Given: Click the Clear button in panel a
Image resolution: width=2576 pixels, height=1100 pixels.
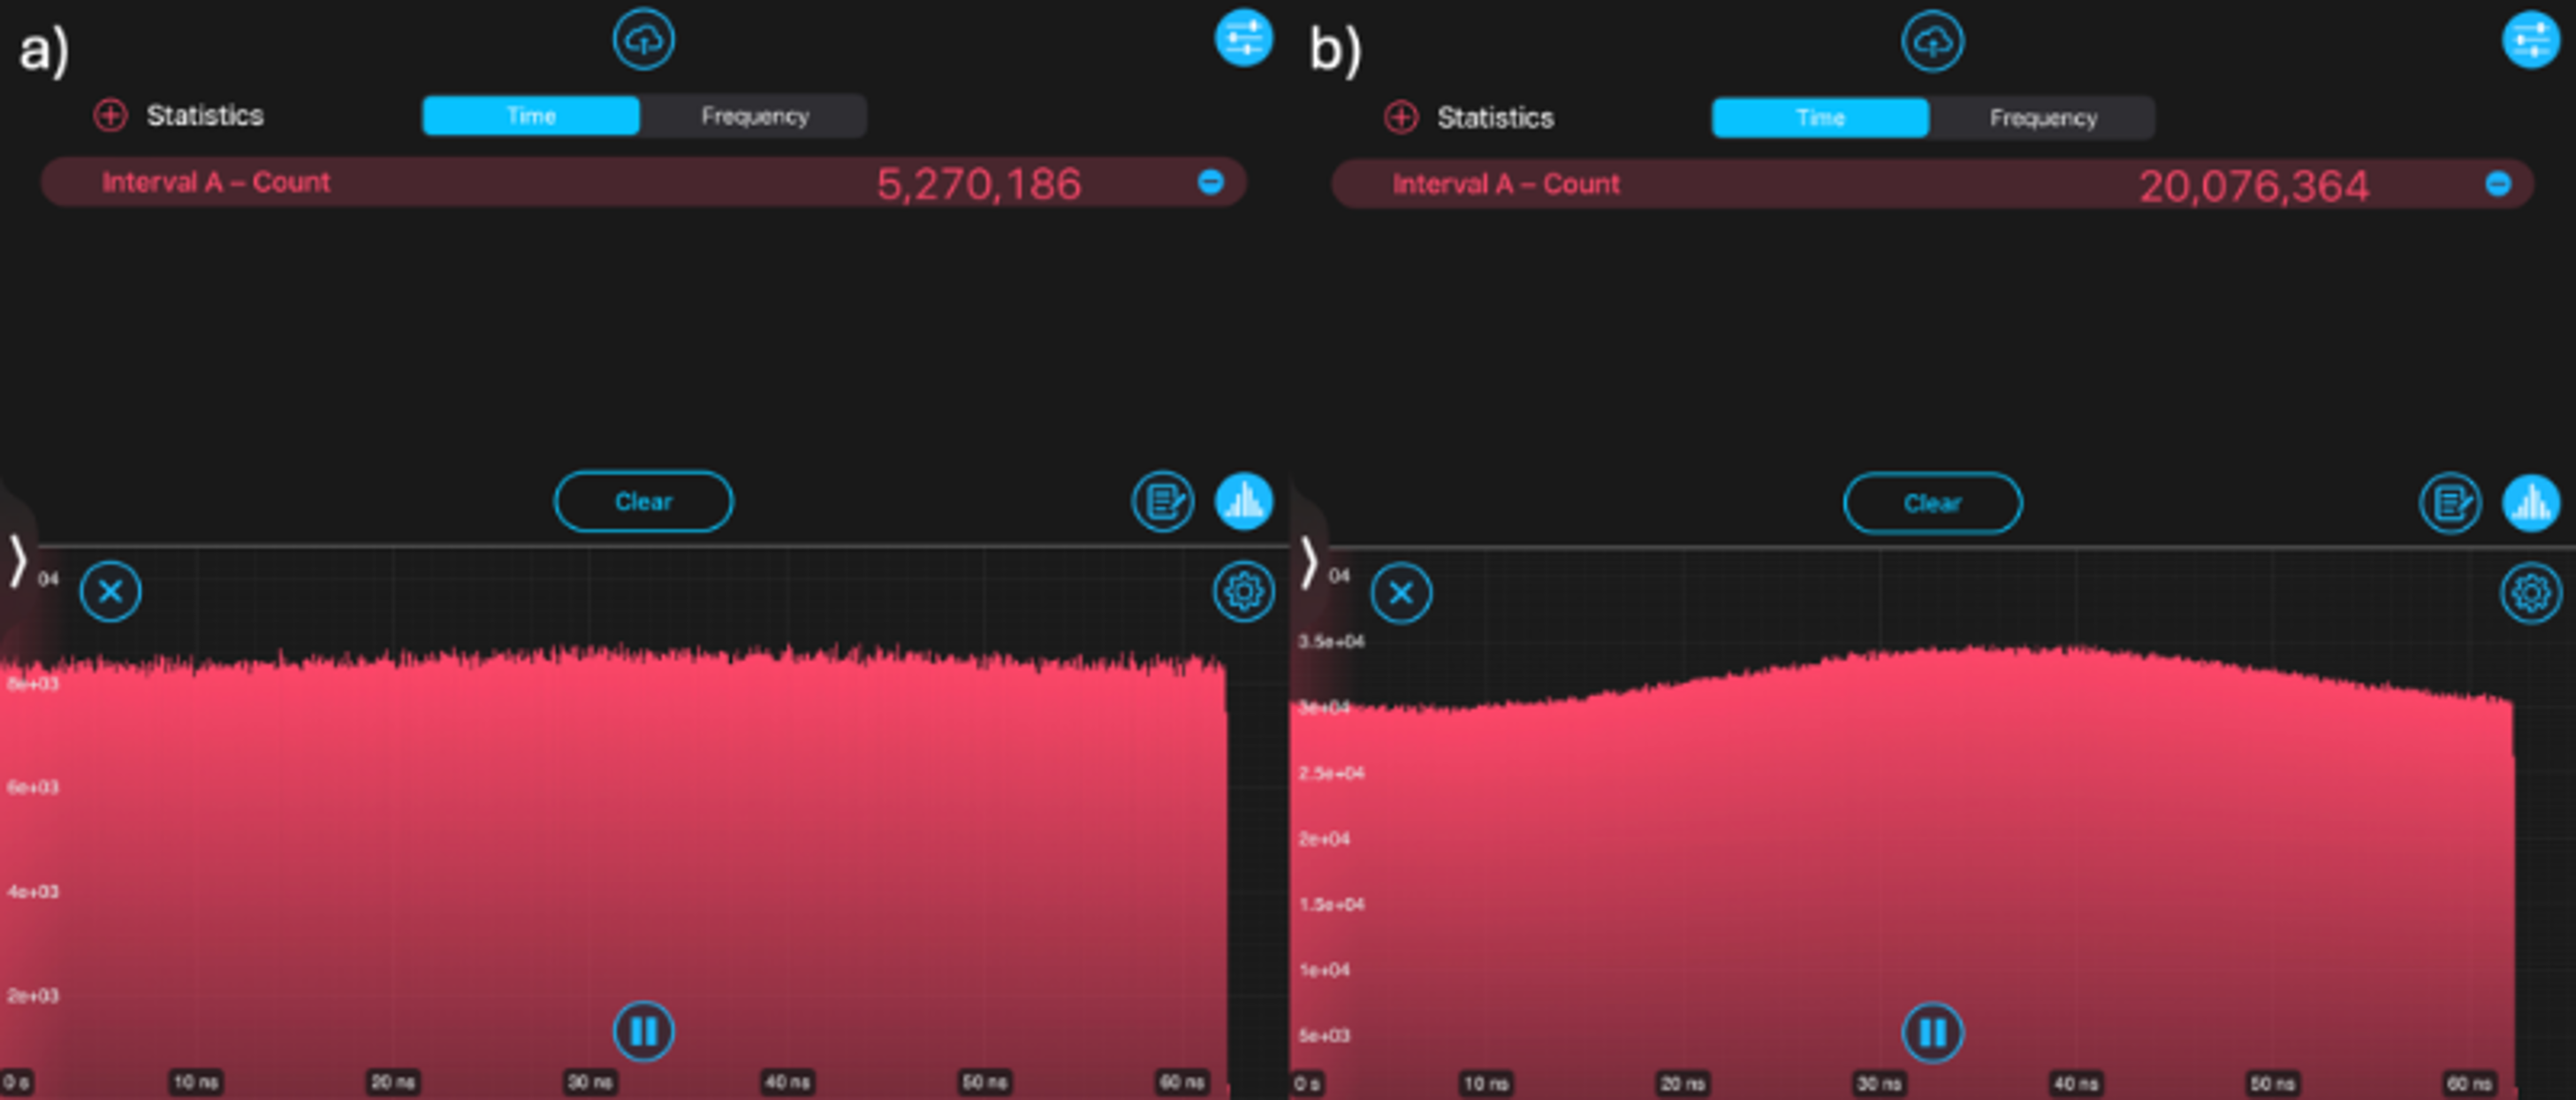Looking at the screenshot, I should [643, 501].
